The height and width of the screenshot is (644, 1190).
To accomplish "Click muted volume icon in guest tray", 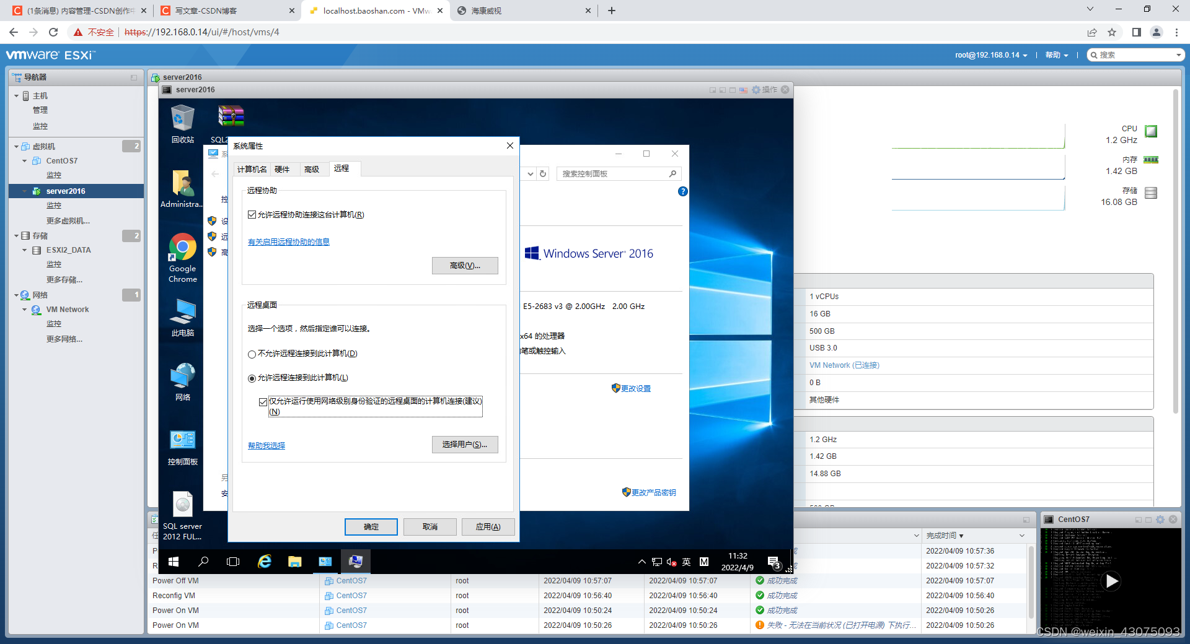I will point(671,562).
